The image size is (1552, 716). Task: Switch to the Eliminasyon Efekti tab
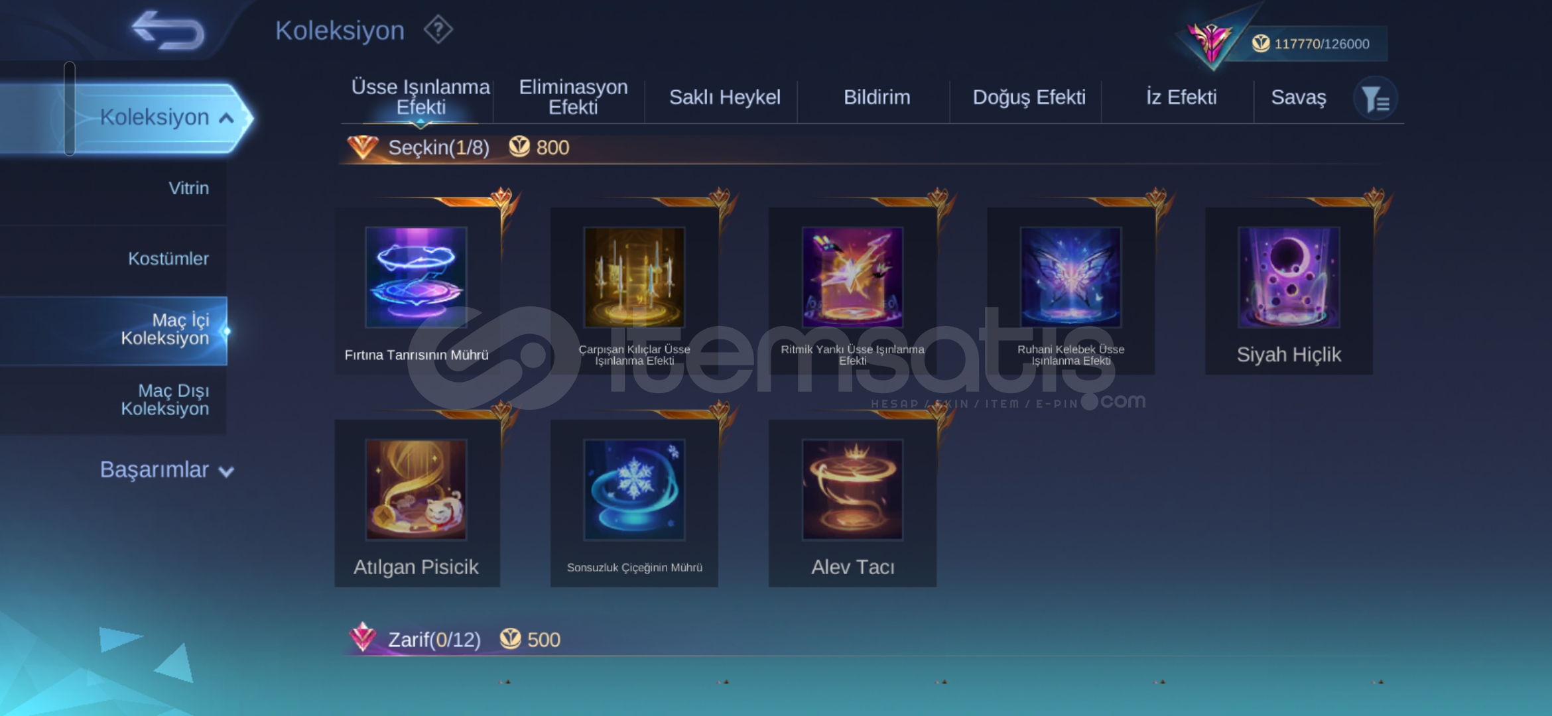point(573,97)
